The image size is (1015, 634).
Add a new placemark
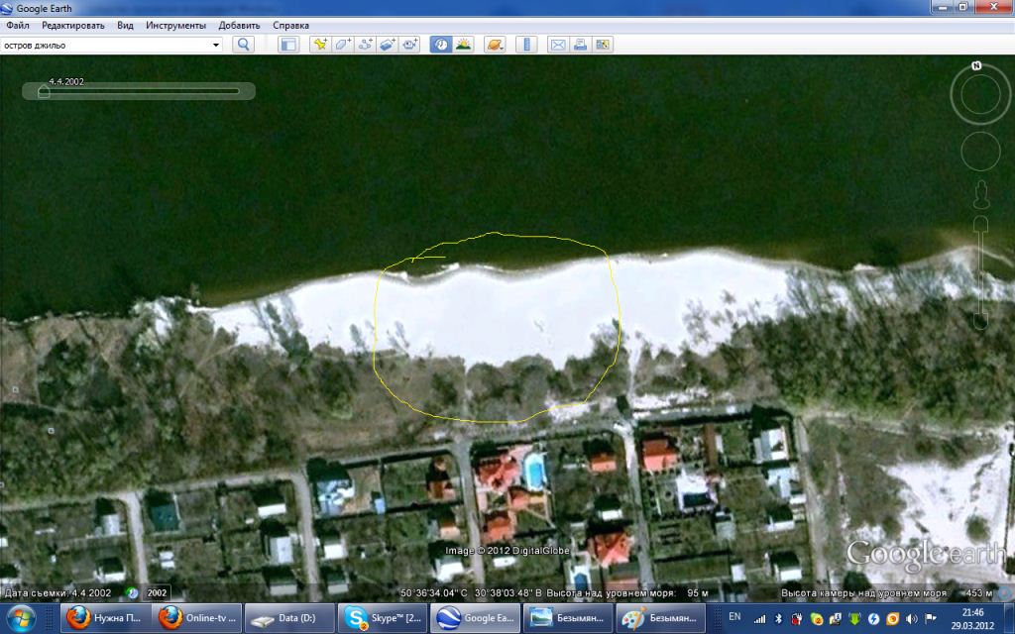tap(320, 45)
